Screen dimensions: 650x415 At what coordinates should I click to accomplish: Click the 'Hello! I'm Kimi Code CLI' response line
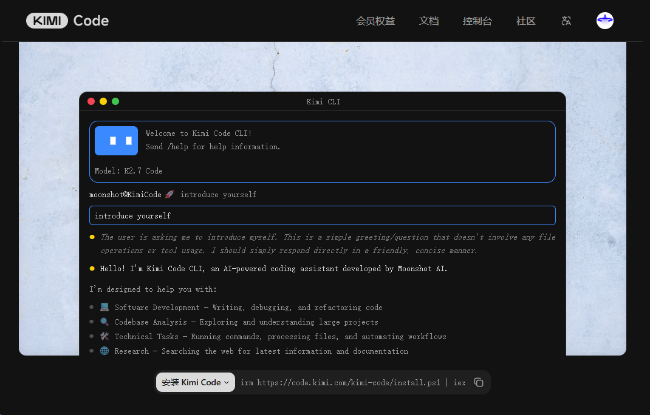coord(273,268)
